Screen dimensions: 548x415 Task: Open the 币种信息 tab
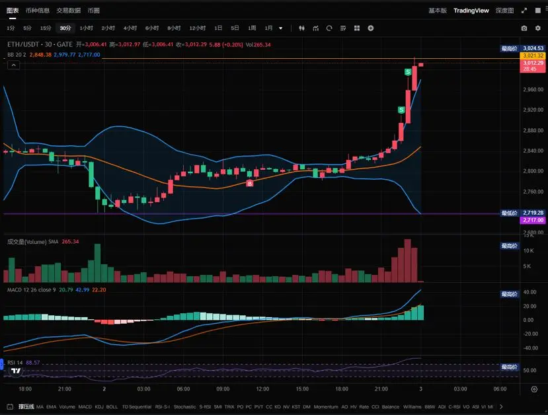pyautogui.click(x=38, y=11)
